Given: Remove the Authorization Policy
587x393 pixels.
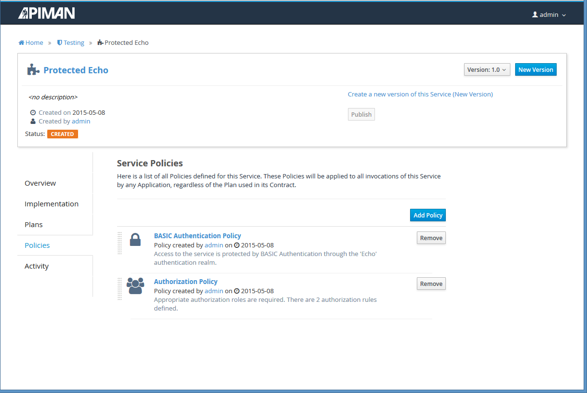Looking at the screenshot, I should coord(431,284).
